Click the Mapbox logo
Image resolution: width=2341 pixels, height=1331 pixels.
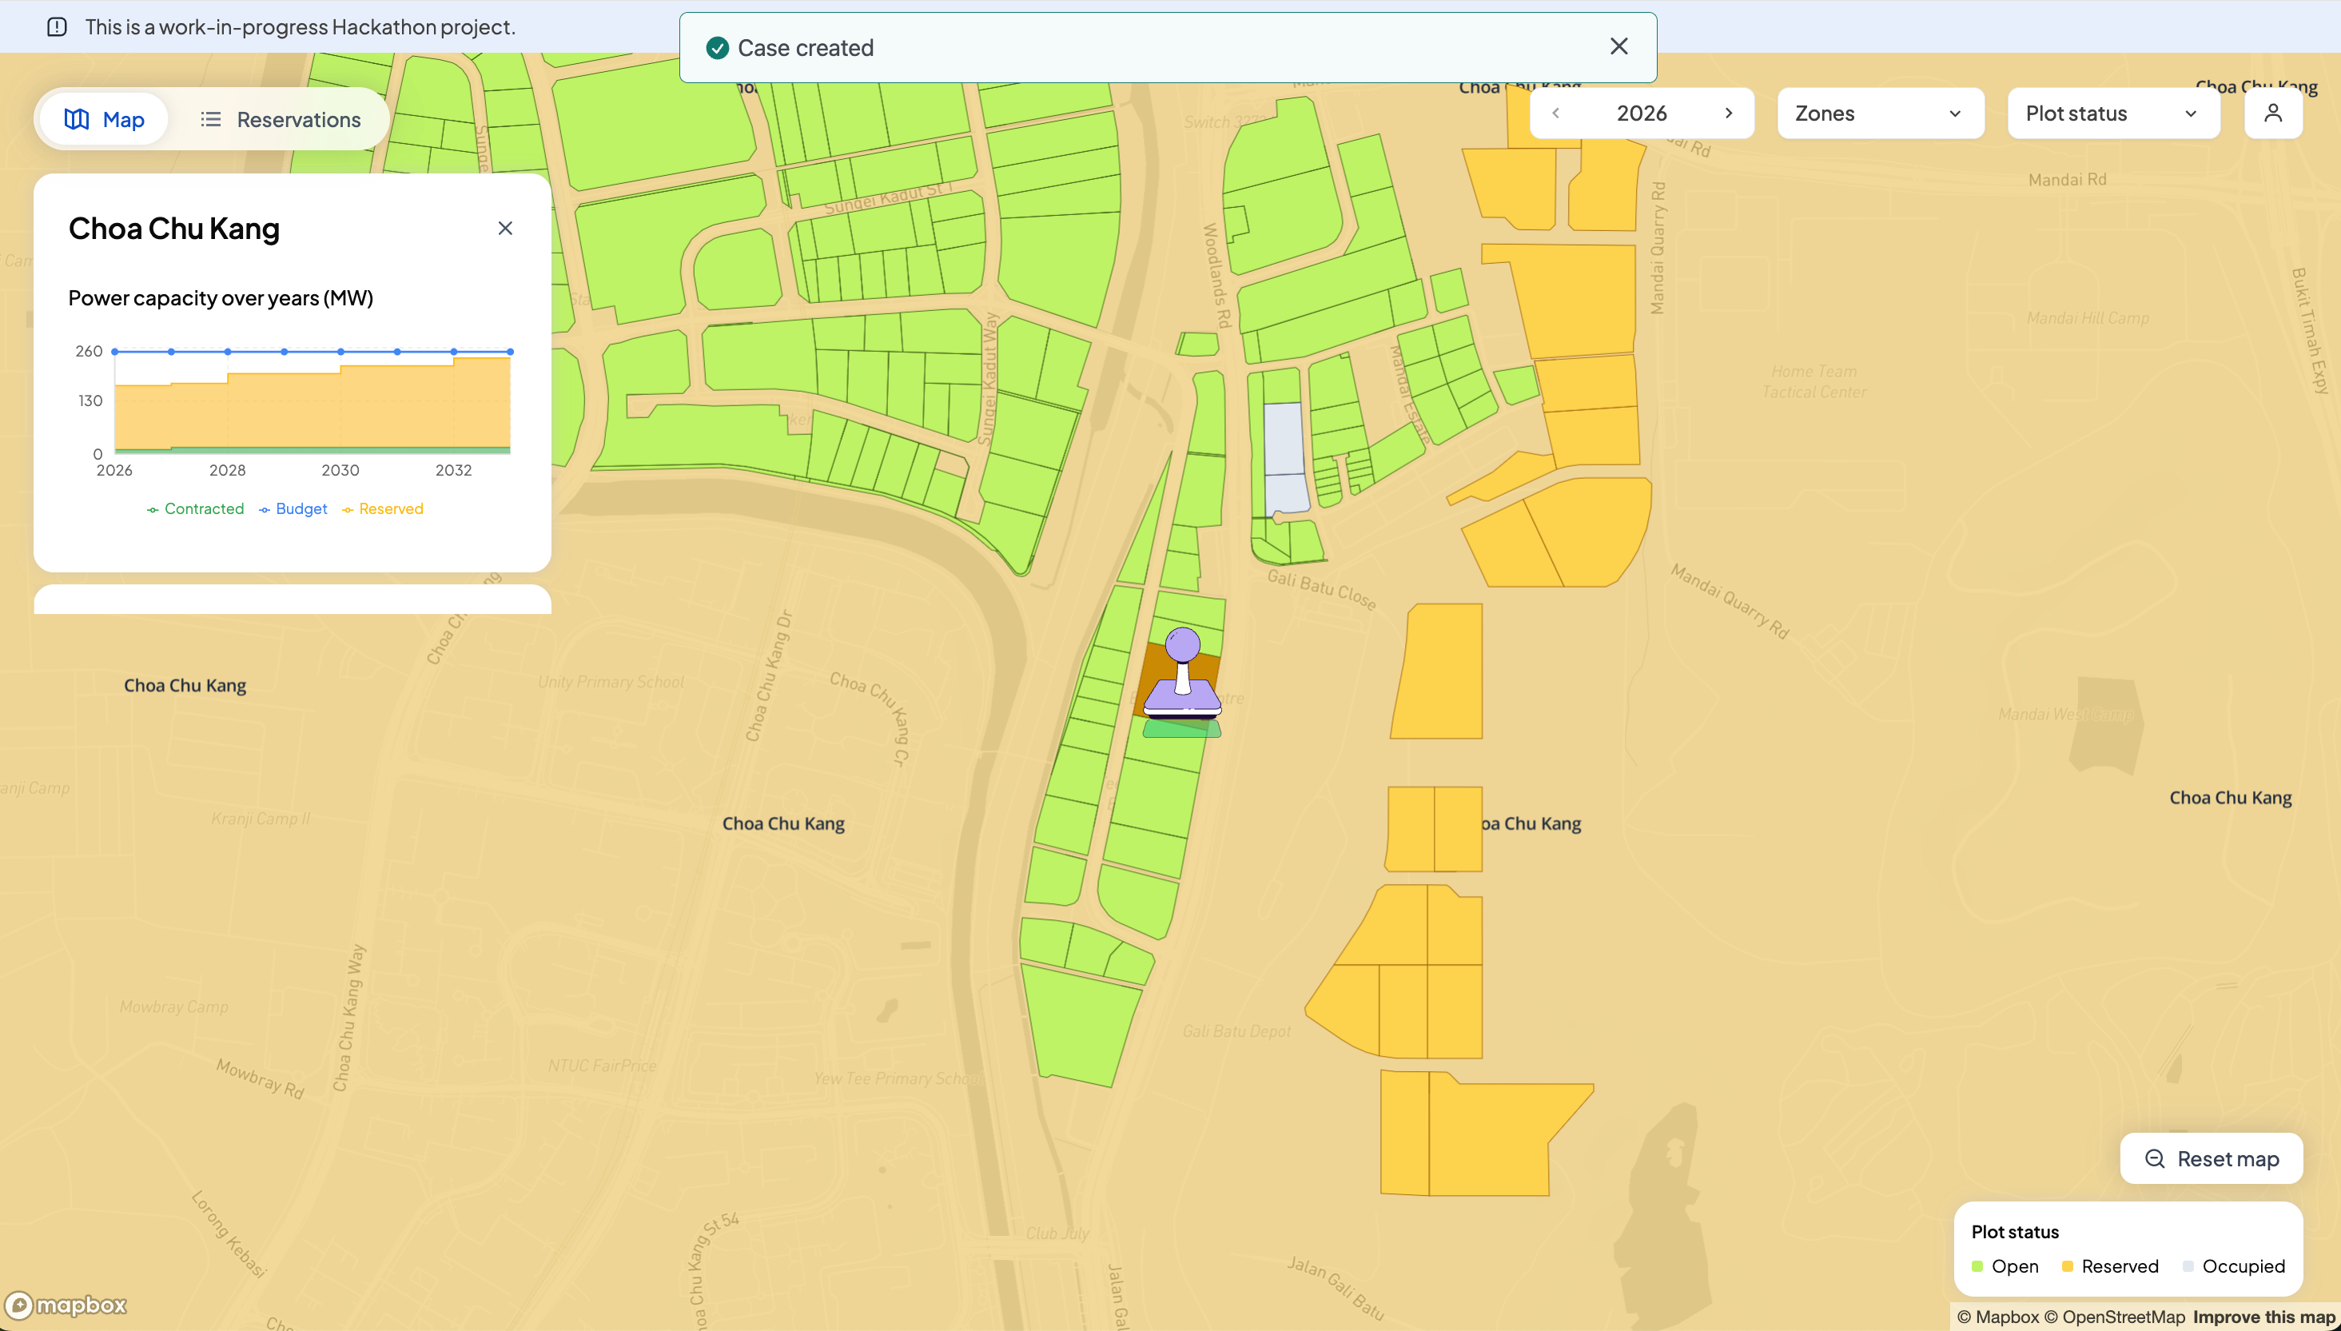coord(66,1305)
